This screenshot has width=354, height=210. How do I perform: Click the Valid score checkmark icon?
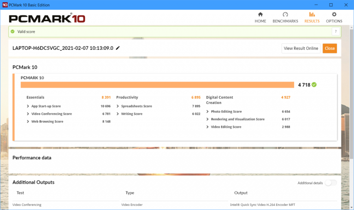(13, 32)
